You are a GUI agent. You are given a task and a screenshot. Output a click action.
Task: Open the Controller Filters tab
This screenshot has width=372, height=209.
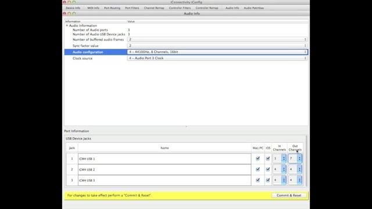(180, 8)
